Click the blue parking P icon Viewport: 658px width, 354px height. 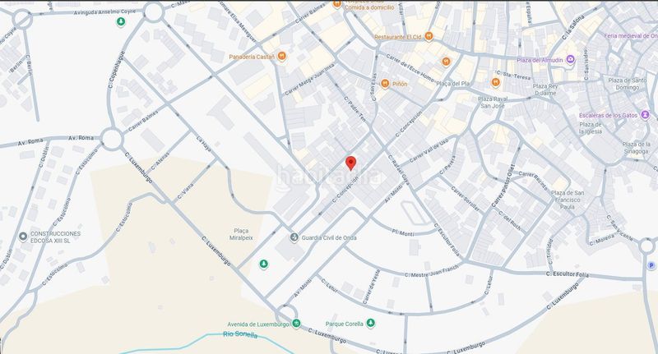651,265
